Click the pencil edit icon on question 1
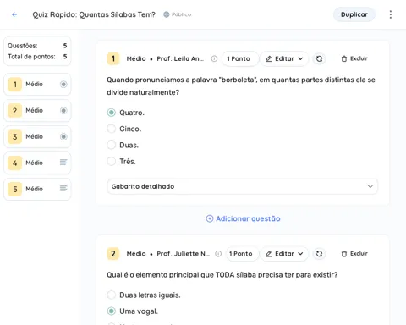The height and width of the screenshot is (325, 406). pyautogui.click(x=269, y=58)
